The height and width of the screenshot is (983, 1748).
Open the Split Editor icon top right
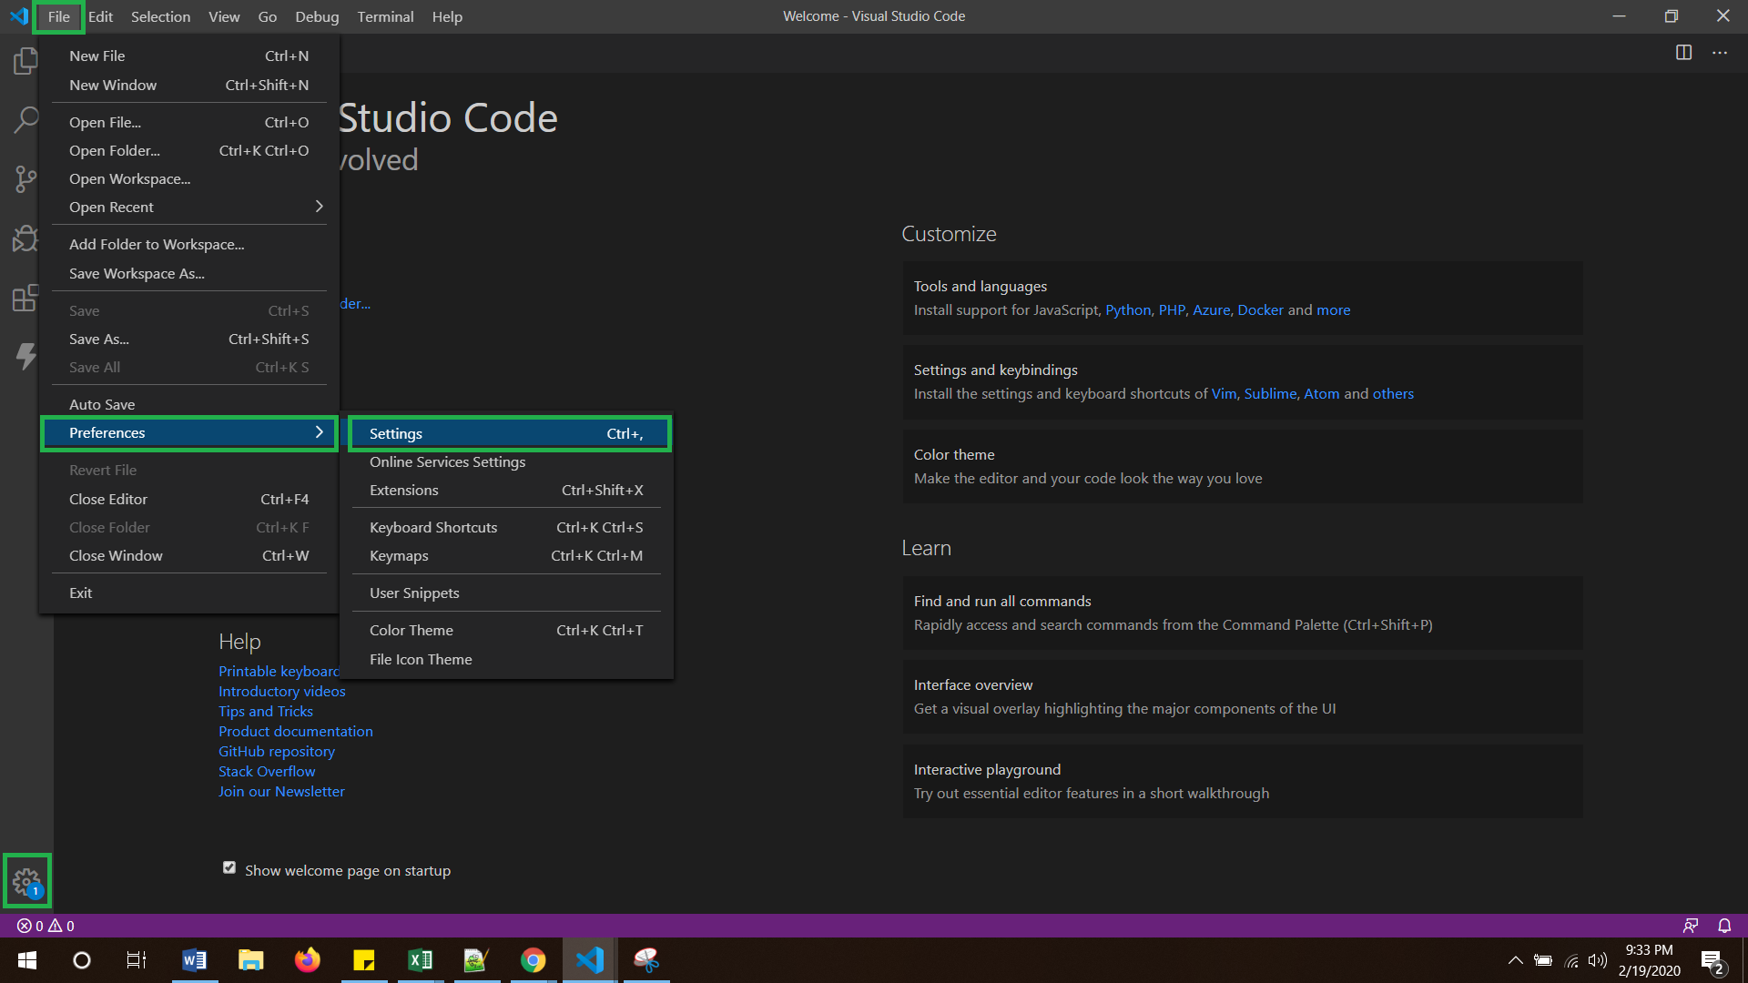pyautogui.click(x=1683, y=52)
